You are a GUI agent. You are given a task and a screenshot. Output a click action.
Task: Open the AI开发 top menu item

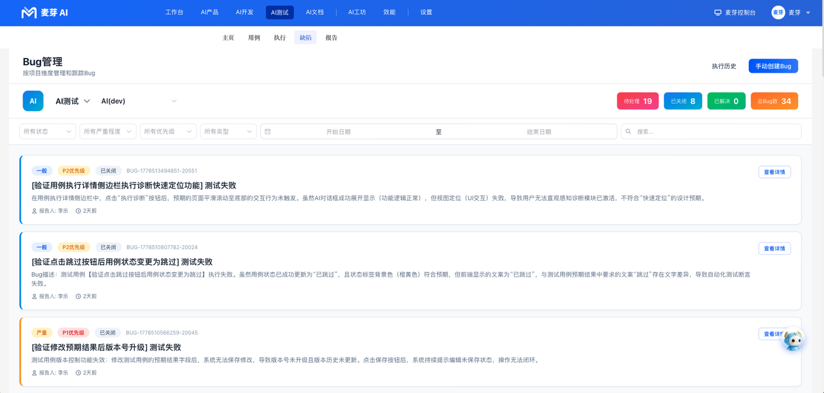245,12
